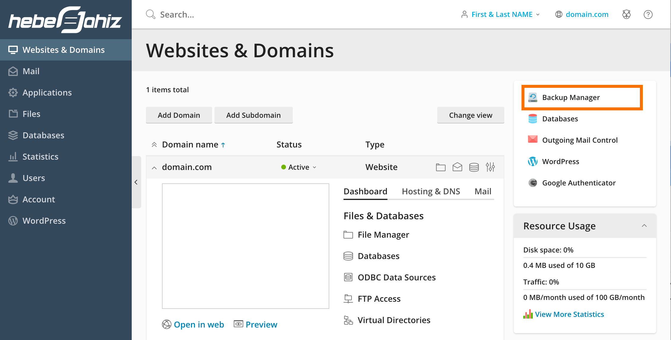This screenshot has height=340, width=671.
Task: Open Google Authenticator
Action: coord(579,183)
